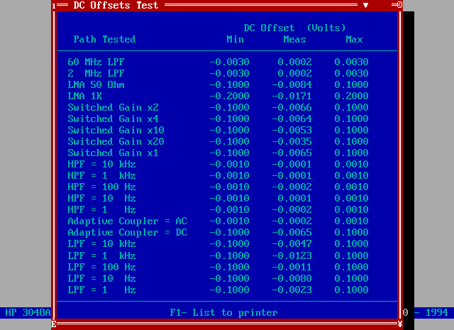Select the LPF = 10 kHz row label
The width and height of the screenshot is (454, 330).
tap(101, 243)
